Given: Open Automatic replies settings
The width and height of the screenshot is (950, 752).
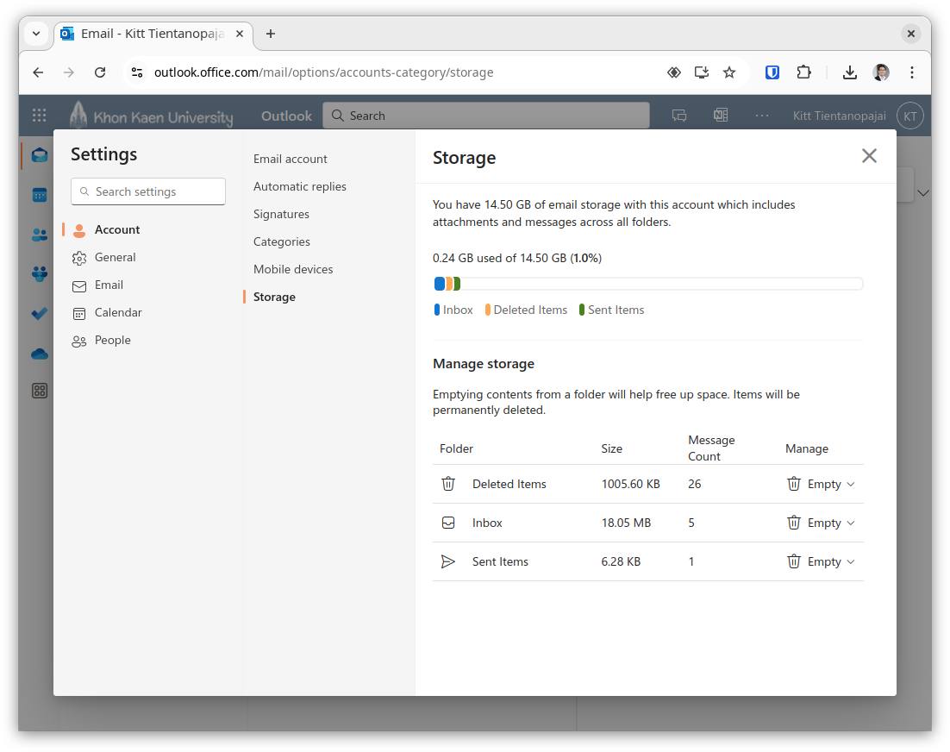Looking at the screenshot, I should (299, 186).
